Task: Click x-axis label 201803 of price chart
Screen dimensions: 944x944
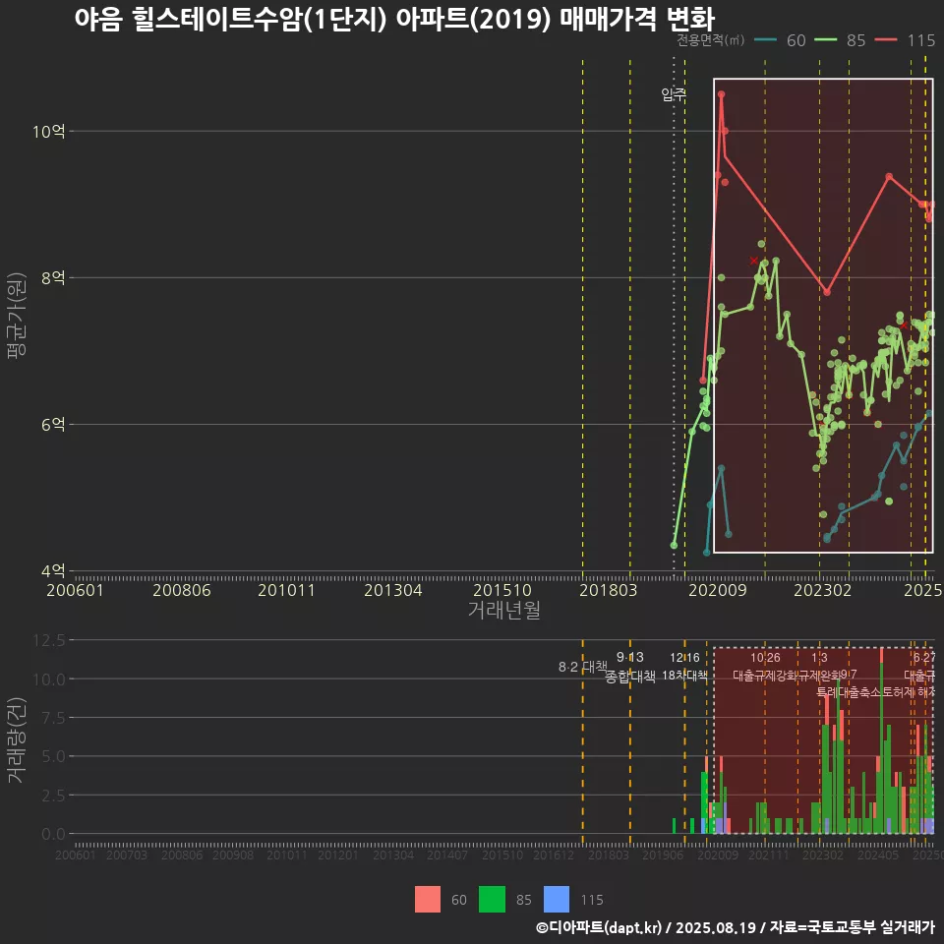Action: tap(608, 590)
